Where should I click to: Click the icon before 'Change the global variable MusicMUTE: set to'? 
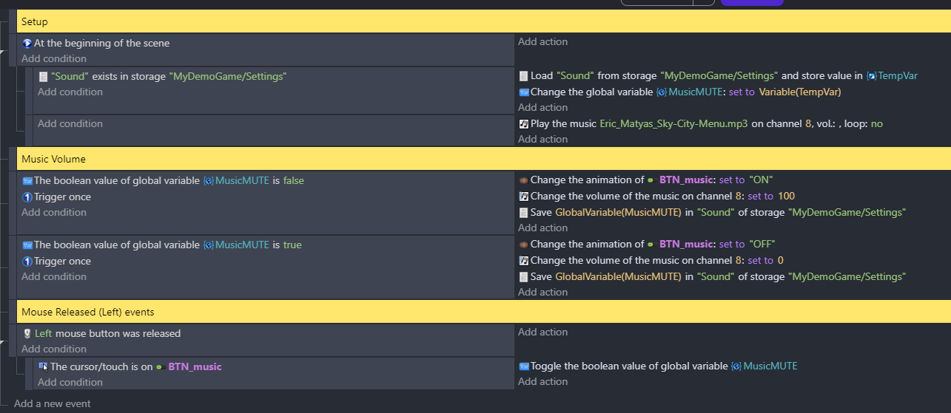523,92
